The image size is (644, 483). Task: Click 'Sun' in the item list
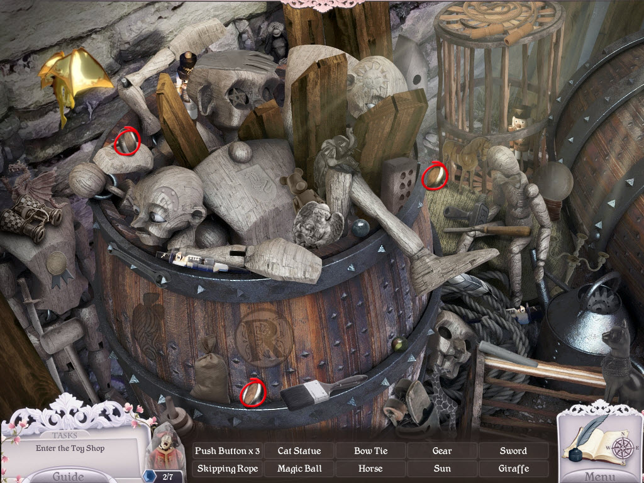click(442, 469)
